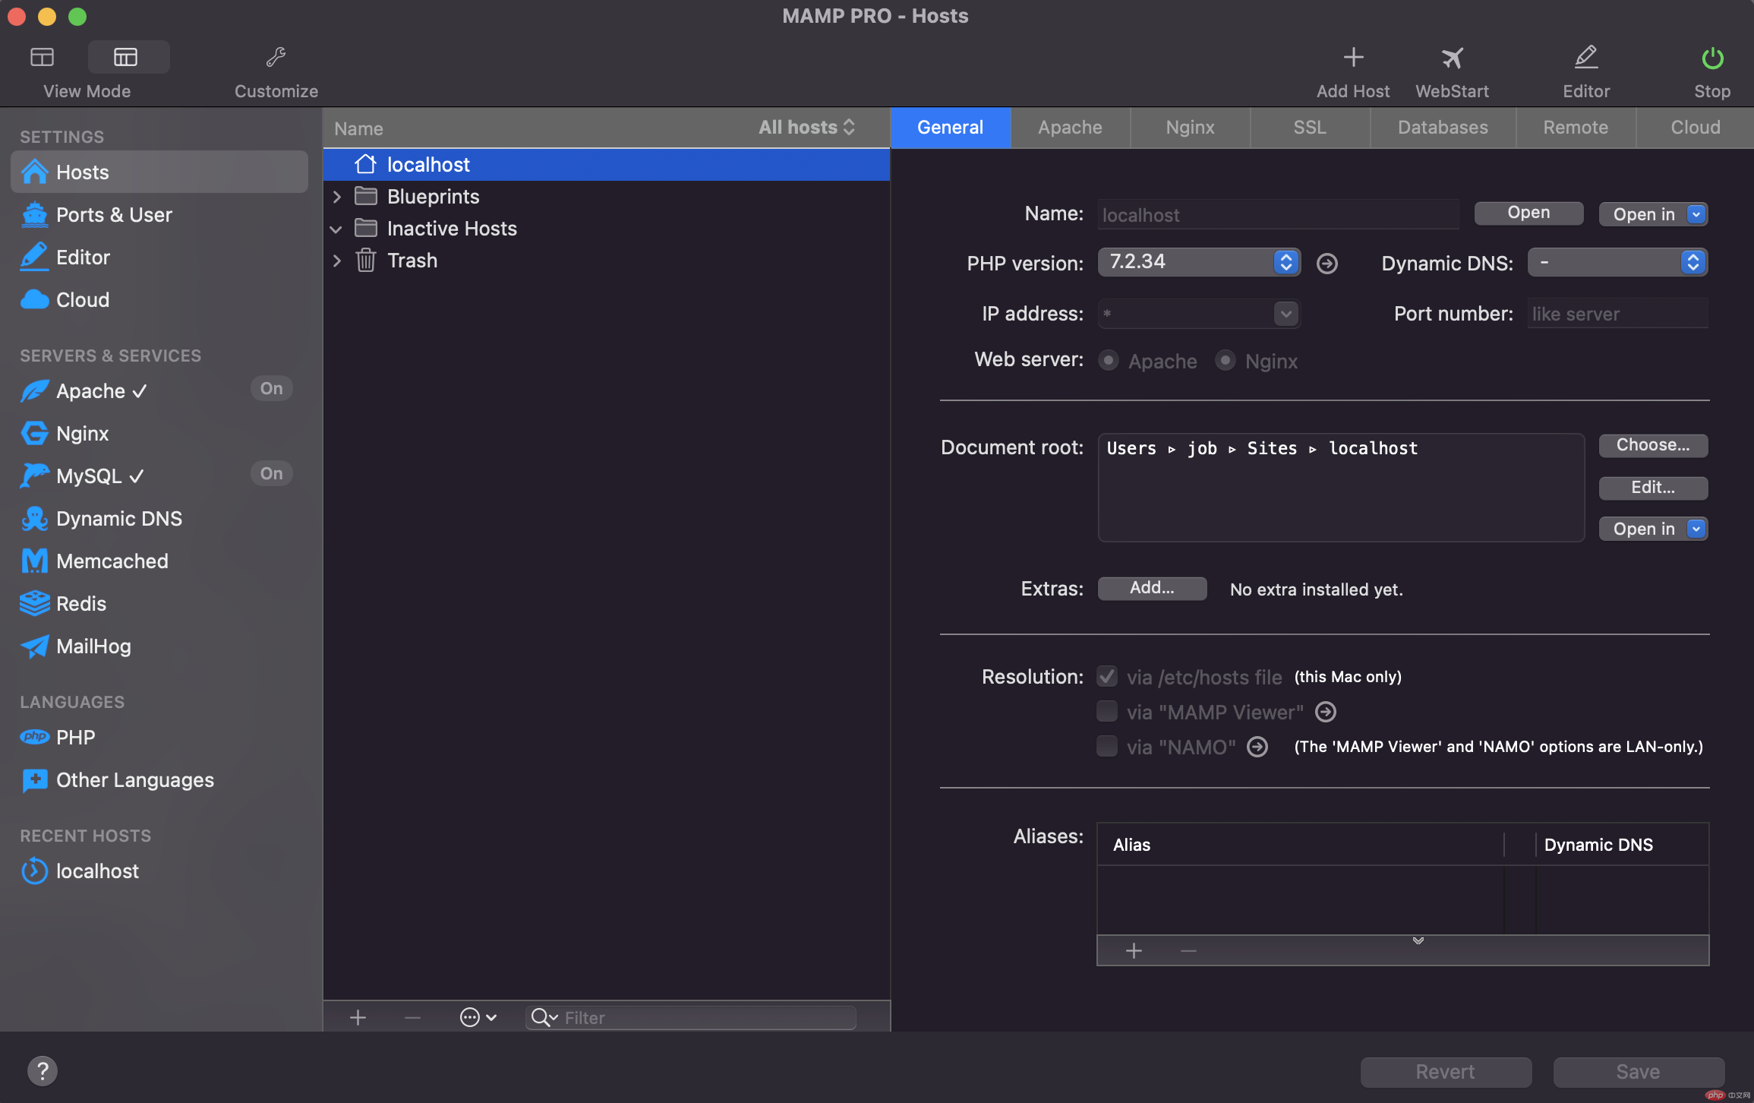The height and width of the screenshot is (1103, 1754).
Task: Click the Revert button
Action: (1446, 1072)
